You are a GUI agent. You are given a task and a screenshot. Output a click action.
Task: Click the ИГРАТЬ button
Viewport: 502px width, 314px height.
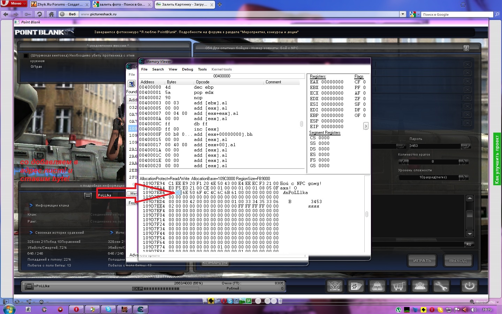point(422,261)
